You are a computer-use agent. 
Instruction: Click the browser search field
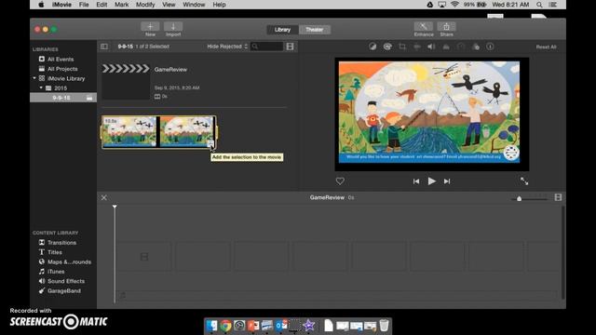pyautogui.click(x=267, y=47)
